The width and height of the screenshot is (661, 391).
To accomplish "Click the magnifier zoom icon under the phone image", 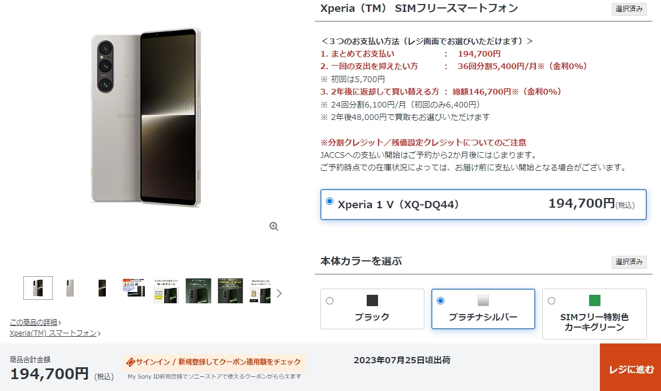I will (x=274, y=226).
